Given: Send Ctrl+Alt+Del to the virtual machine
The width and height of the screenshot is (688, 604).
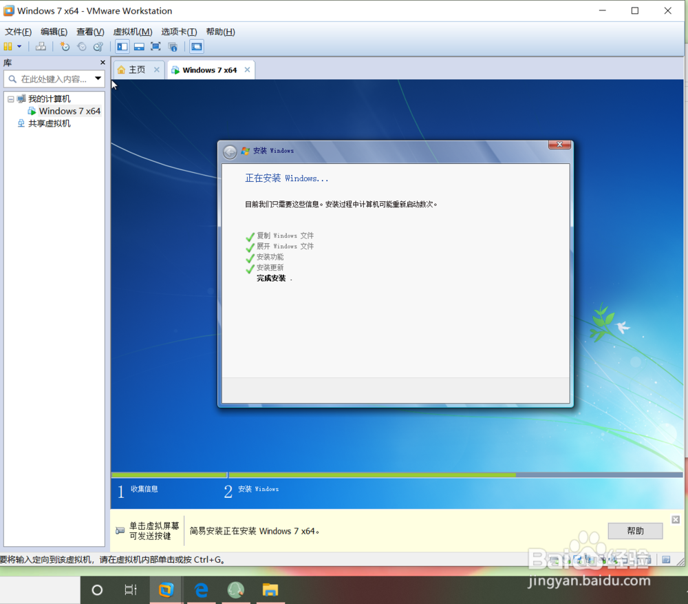Looking at the screenshot, I should (x=41, y=46).
